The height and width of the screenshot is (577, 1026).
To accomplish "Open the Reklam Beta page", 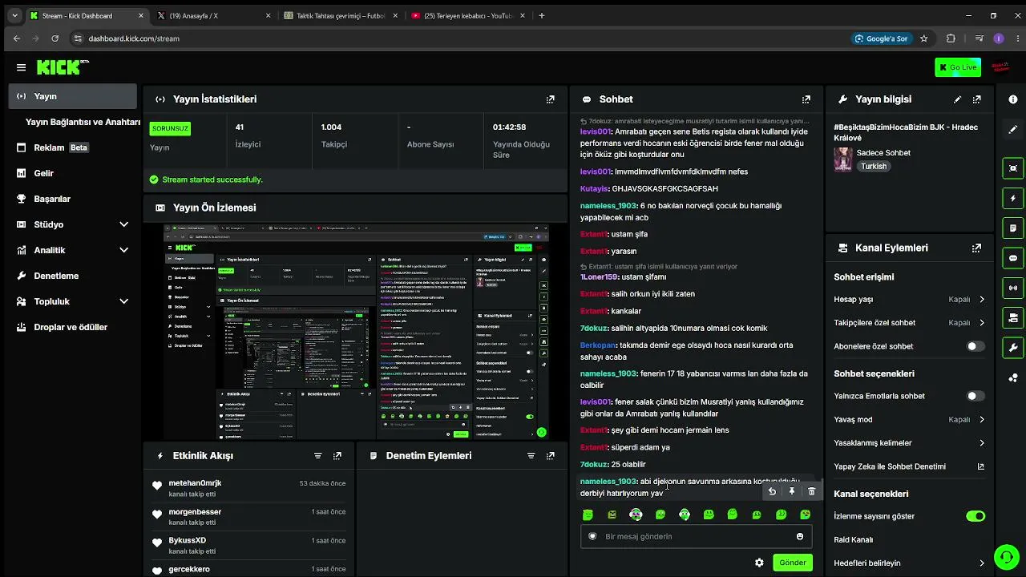I will [73, 147].
